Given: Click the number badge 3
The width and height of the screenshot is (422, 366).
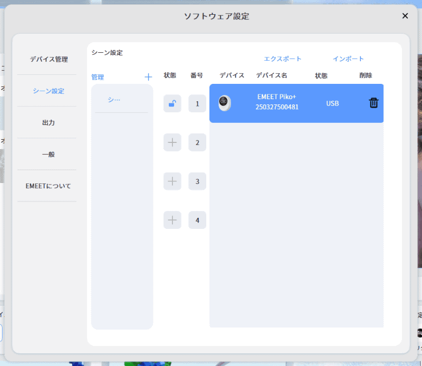Looking at the screenshot, I should tap(197, 181).
